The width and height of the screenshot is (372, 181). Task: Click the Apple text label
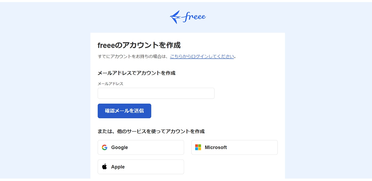(x=118, y=167)
